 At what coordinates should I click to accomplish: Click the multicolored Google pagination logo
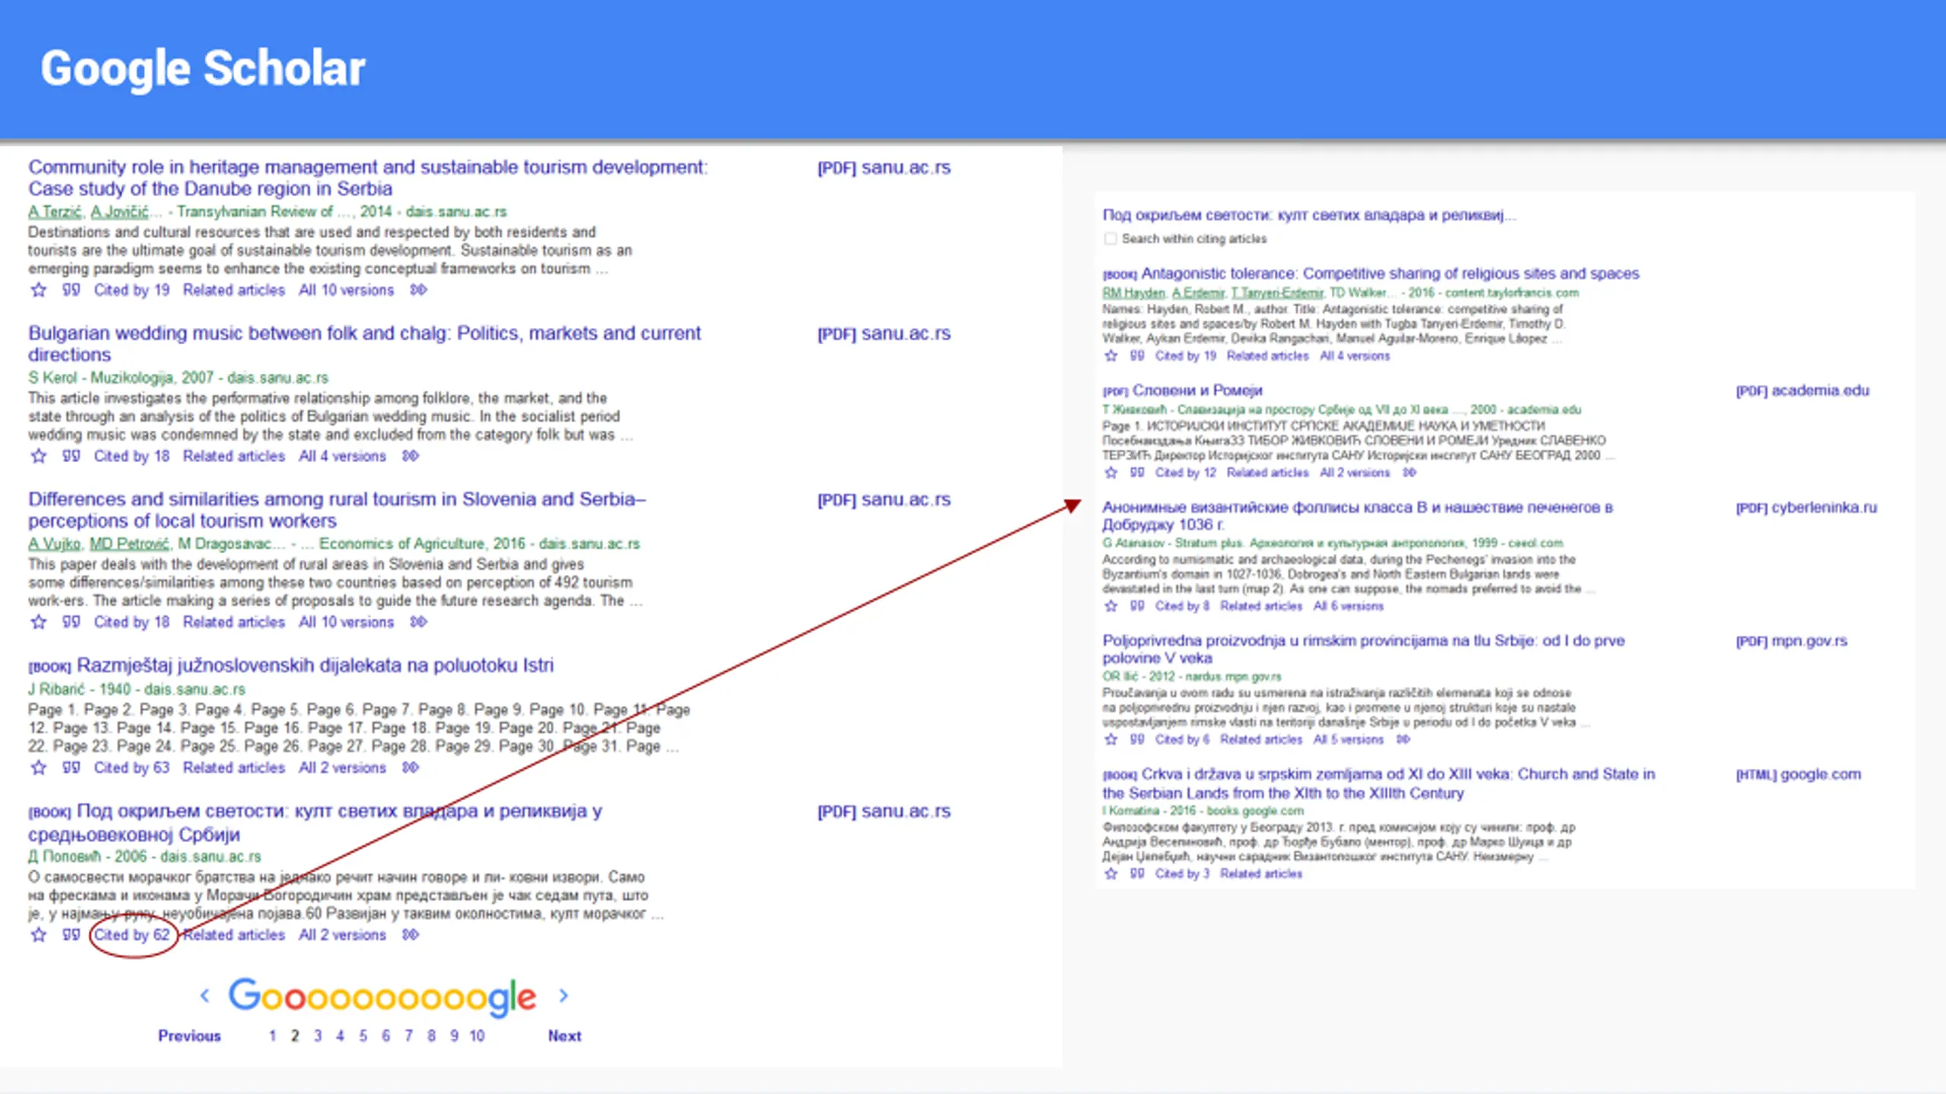point(382,997)
